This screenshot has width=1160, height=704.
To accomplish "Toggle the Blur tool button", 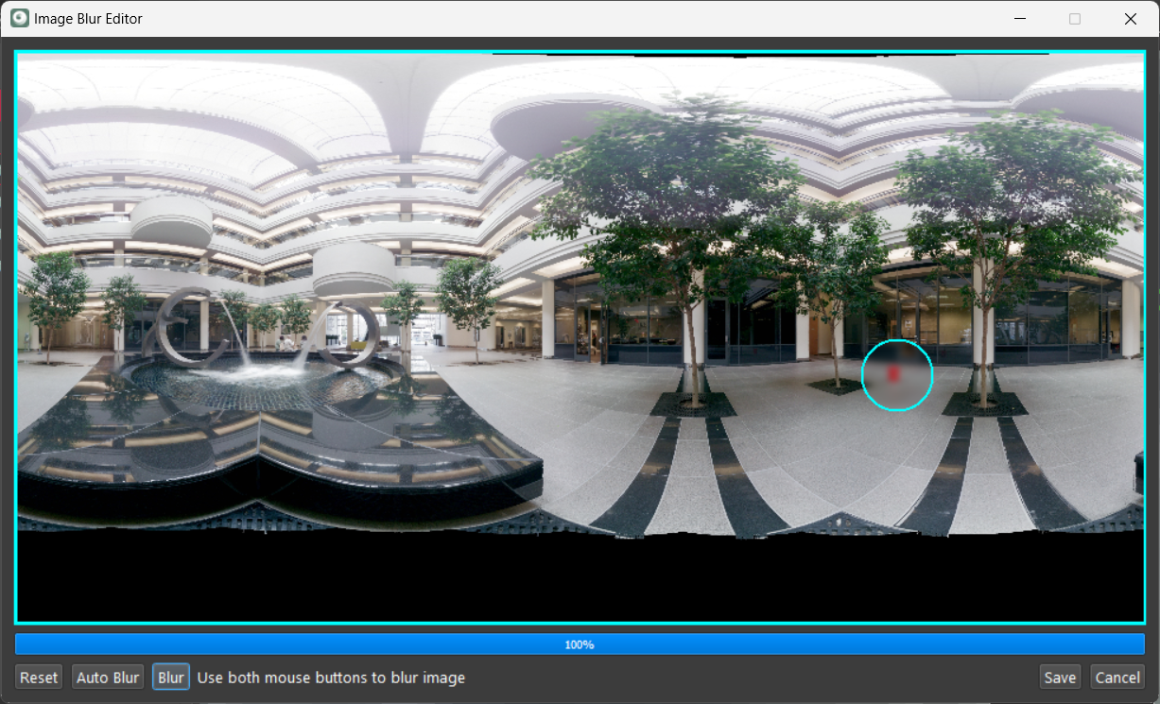I will click(171, 678).
